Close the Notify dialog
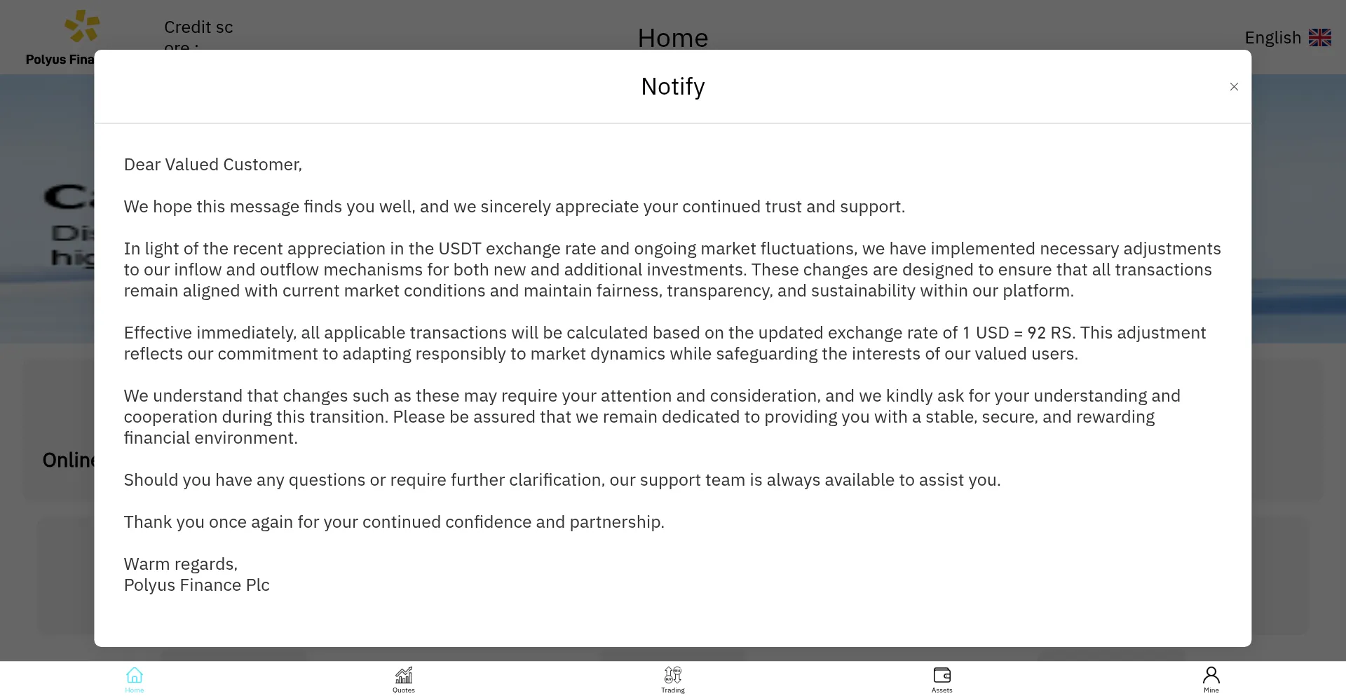Screen dimensions: 1346x696 point(1234,87)
